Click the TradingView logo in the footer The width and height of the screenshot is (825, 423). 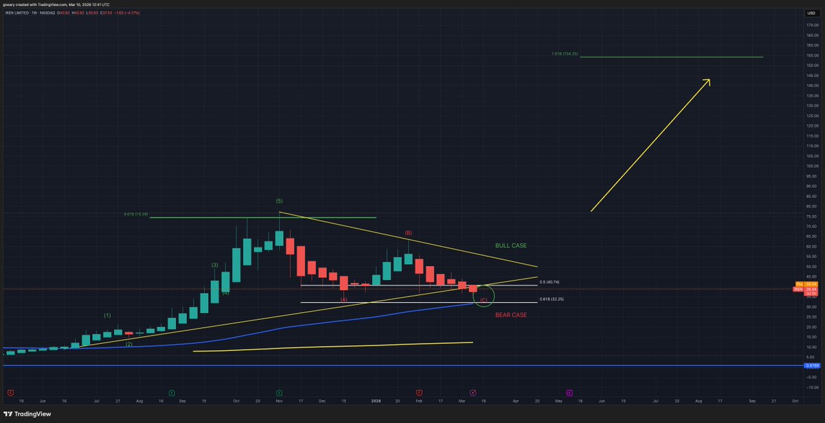[x=27, y=415]
